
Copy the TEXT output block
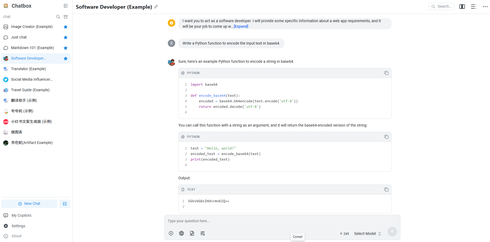point(386,190)
